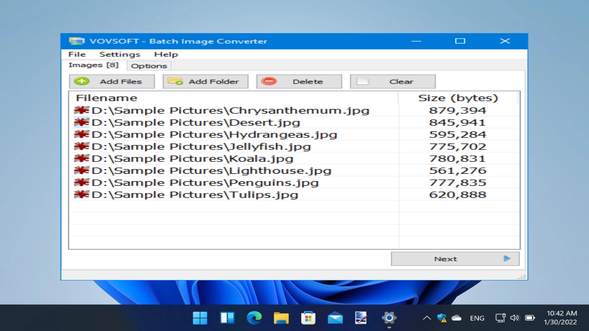Image resolution: width=589 pixels, height=331 pixels.
Task: Click the file icon beside Koala.jpg
Action: point(81,158)
